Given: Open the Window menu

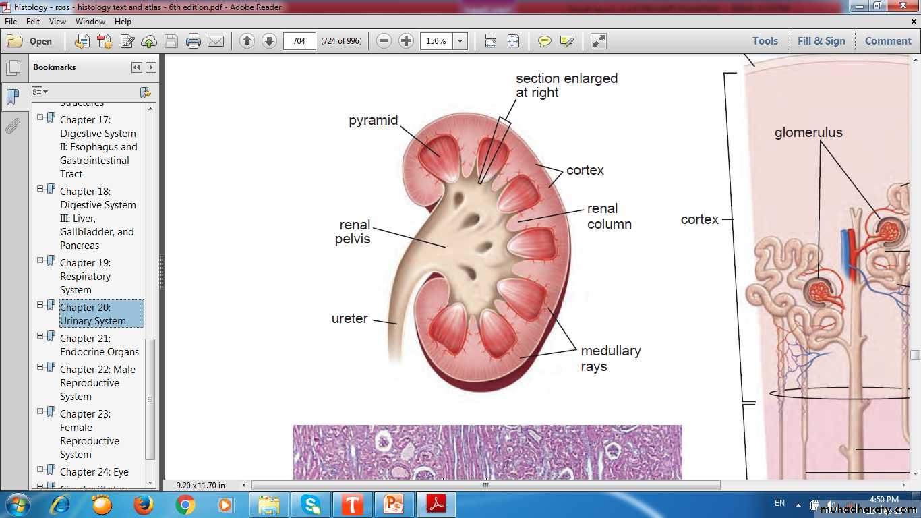Looking at the screenshot, I should point(90,22).
